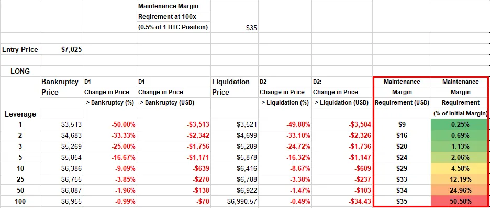490x208 pixels.
Task: Select the Maintenance Margin Requirement (USD) header
Action: (402, 92)
